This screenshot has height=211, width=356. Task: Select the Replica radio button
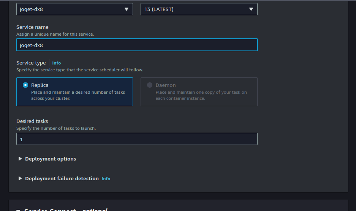point(25,85)
